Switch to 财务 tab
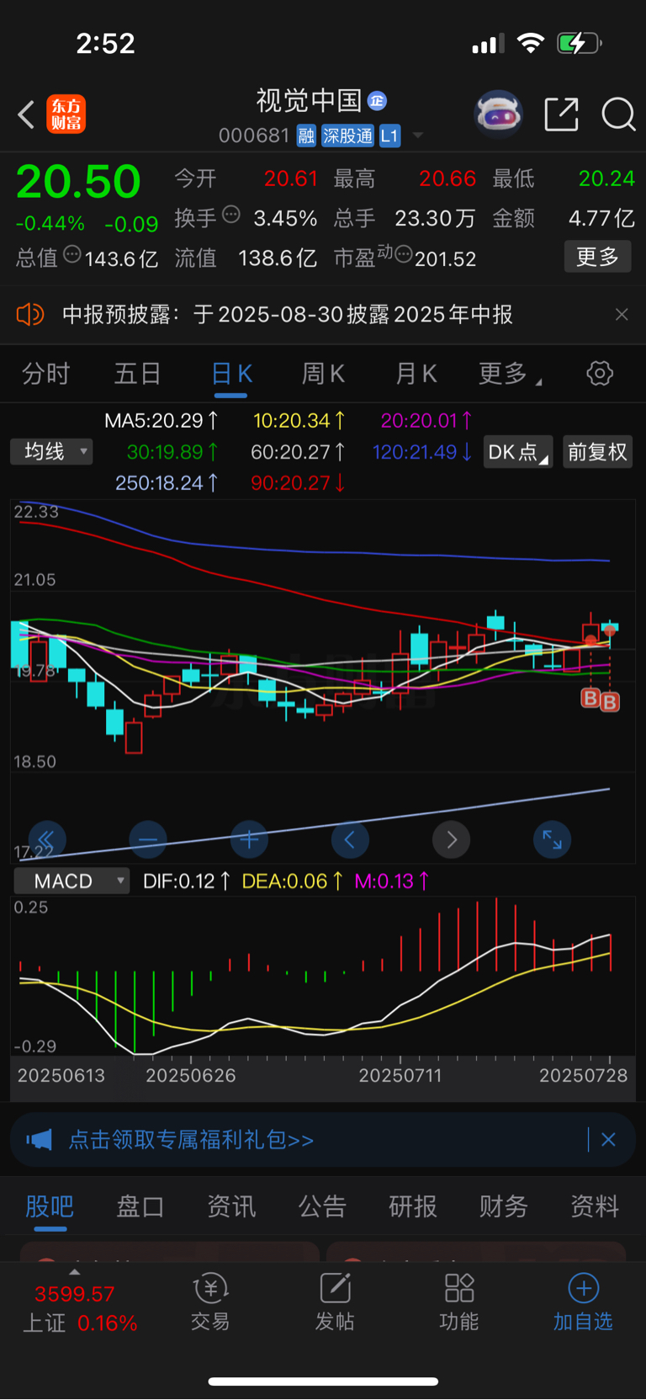The image size is (646, 1400). click(x=504, y=1206)
